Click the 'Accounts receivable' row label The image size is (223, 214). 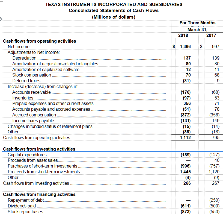coord(31,92)
